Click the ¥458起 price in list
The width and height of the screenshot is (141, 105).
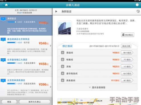44,64
